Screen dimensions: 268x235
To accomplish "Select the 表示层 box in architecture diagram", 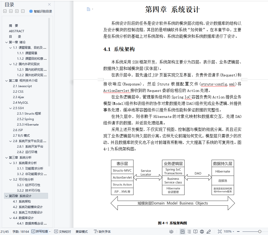I will (x=122, y=164).
